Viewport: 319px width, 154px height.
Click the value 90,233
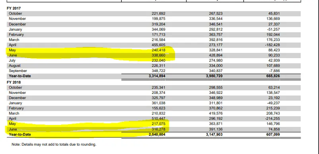pos(274,55)
